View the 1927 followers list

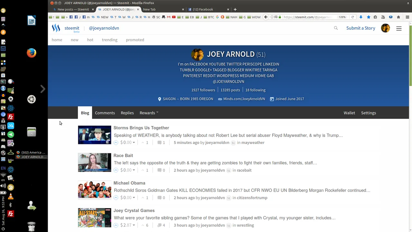click(203, 90)
